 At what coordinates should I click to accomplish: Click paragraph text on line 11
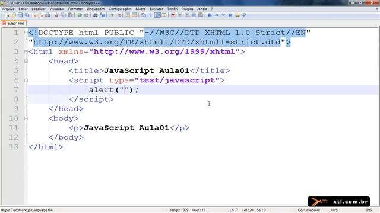tap(126, 128)
